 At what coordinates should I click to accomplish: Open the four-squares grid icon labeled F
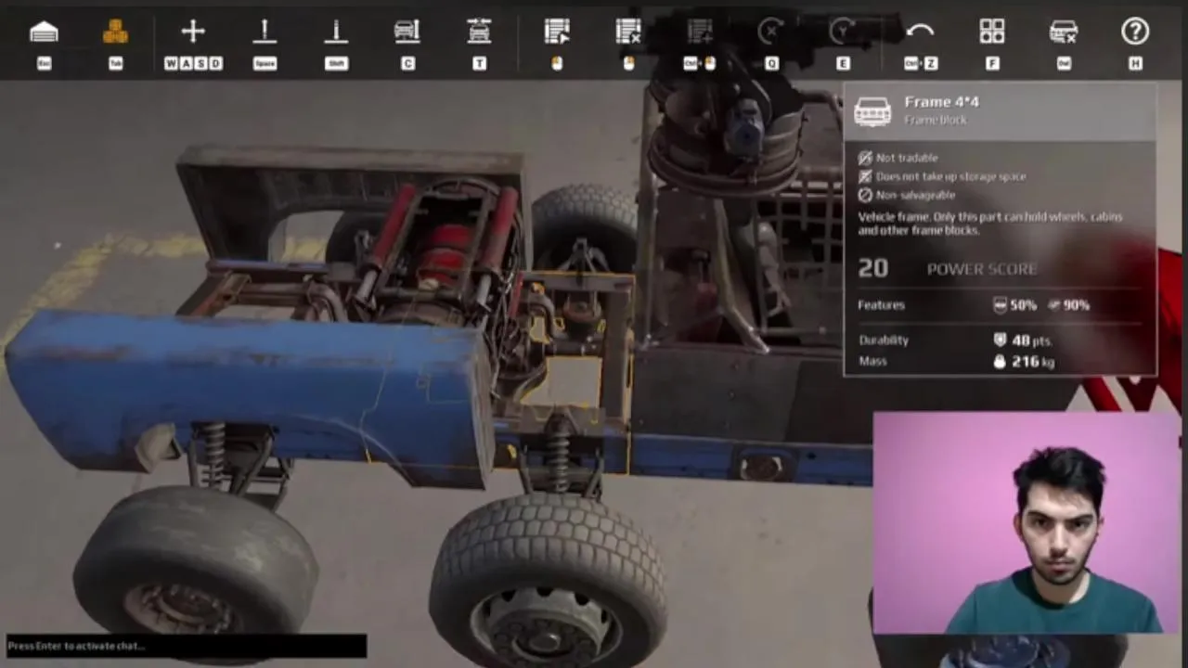[x=992, y=32]
